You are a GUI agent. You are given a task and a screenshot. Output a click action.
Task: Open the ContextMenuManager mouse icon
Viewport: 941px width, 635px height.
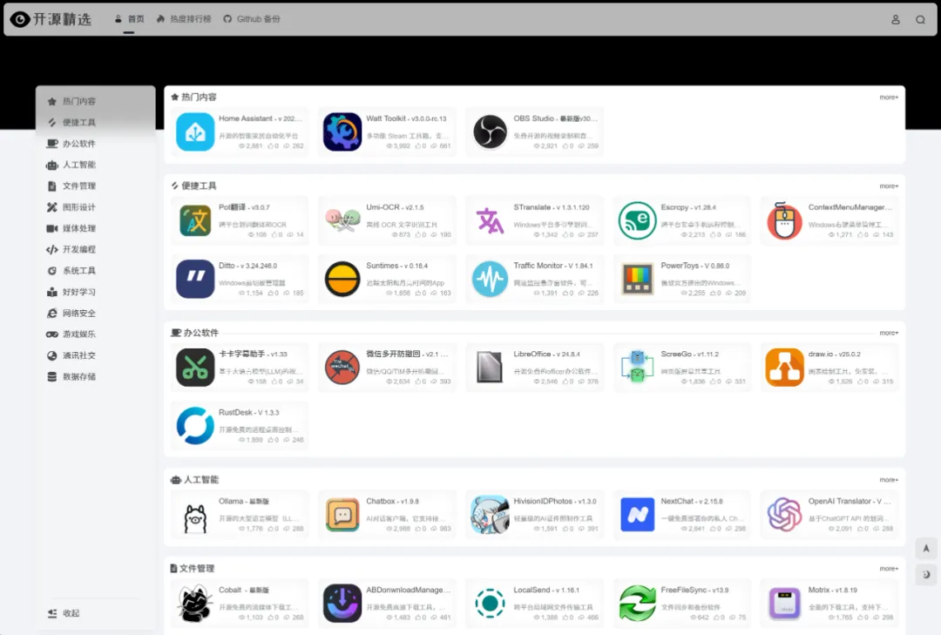tap(784, 221)
